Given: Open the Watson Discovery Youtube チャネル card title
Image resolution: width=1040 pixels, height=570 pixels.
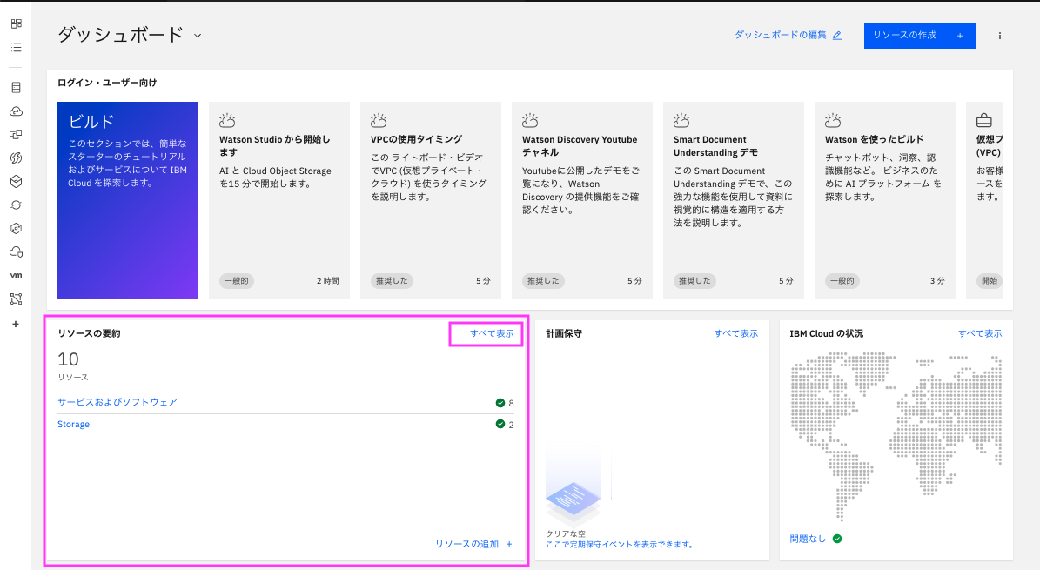Looking at the screenshot, I should click(580, 146).
